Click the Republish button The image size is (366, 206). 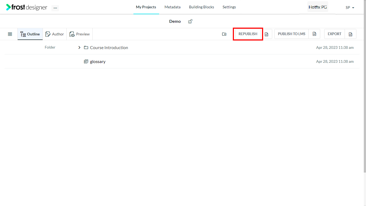248,34
